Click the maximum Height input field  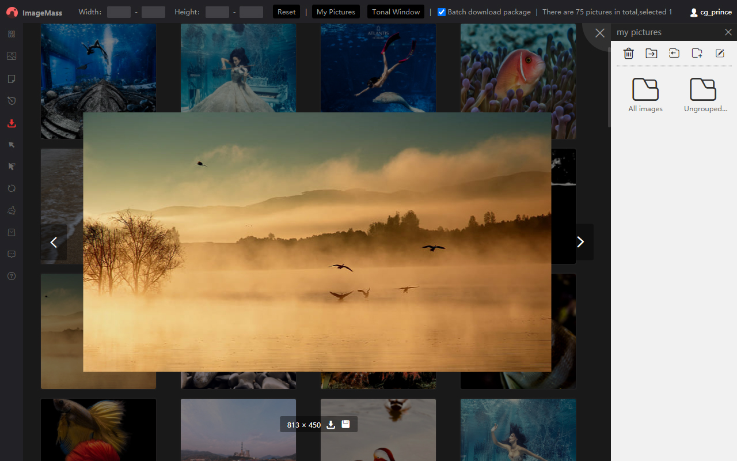(251, 12)
